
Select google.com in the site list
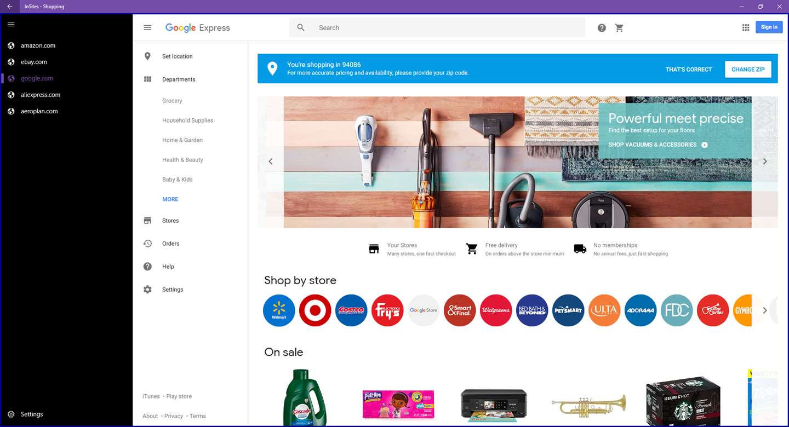tap(37, 78)
